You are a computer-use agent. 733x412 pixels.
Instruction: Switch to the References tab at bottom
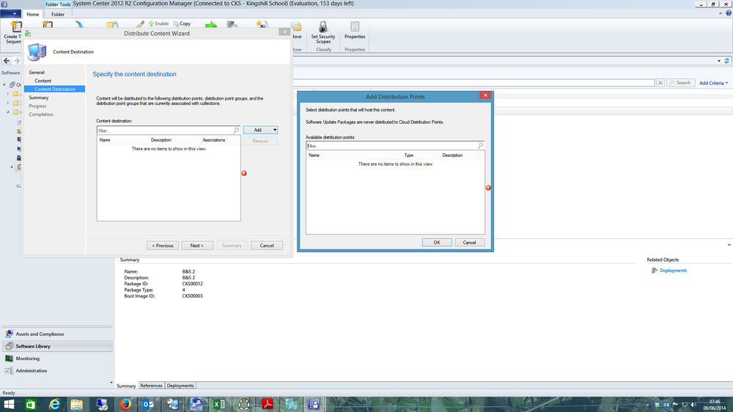[x=152, y=386]
